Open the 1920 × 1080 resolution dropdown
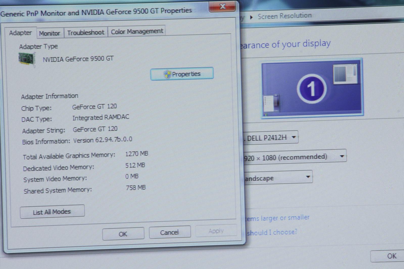Image resolution: width=404 pixels, height=269 pixels. (295, 157)
